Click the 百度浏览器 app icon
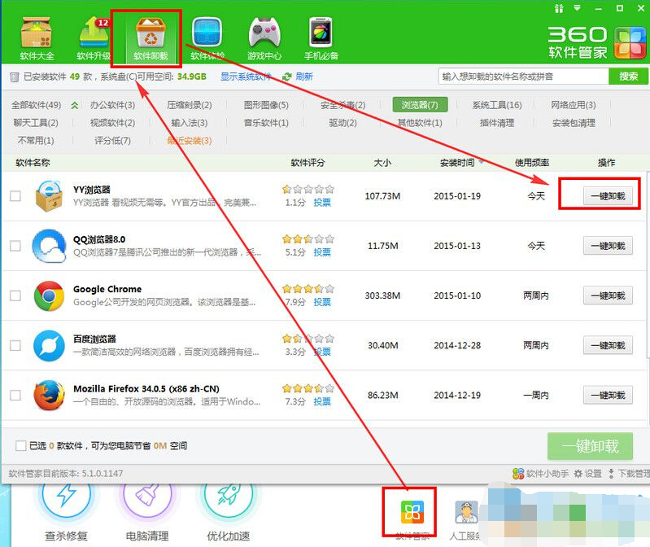The height and width of the screenshot is (547, 650). 49,345
